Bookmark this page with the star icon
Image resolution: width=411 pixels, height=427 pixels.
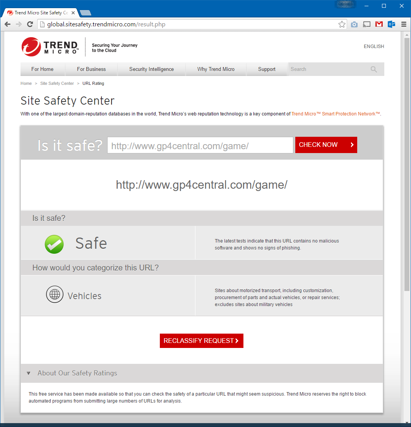342,24
